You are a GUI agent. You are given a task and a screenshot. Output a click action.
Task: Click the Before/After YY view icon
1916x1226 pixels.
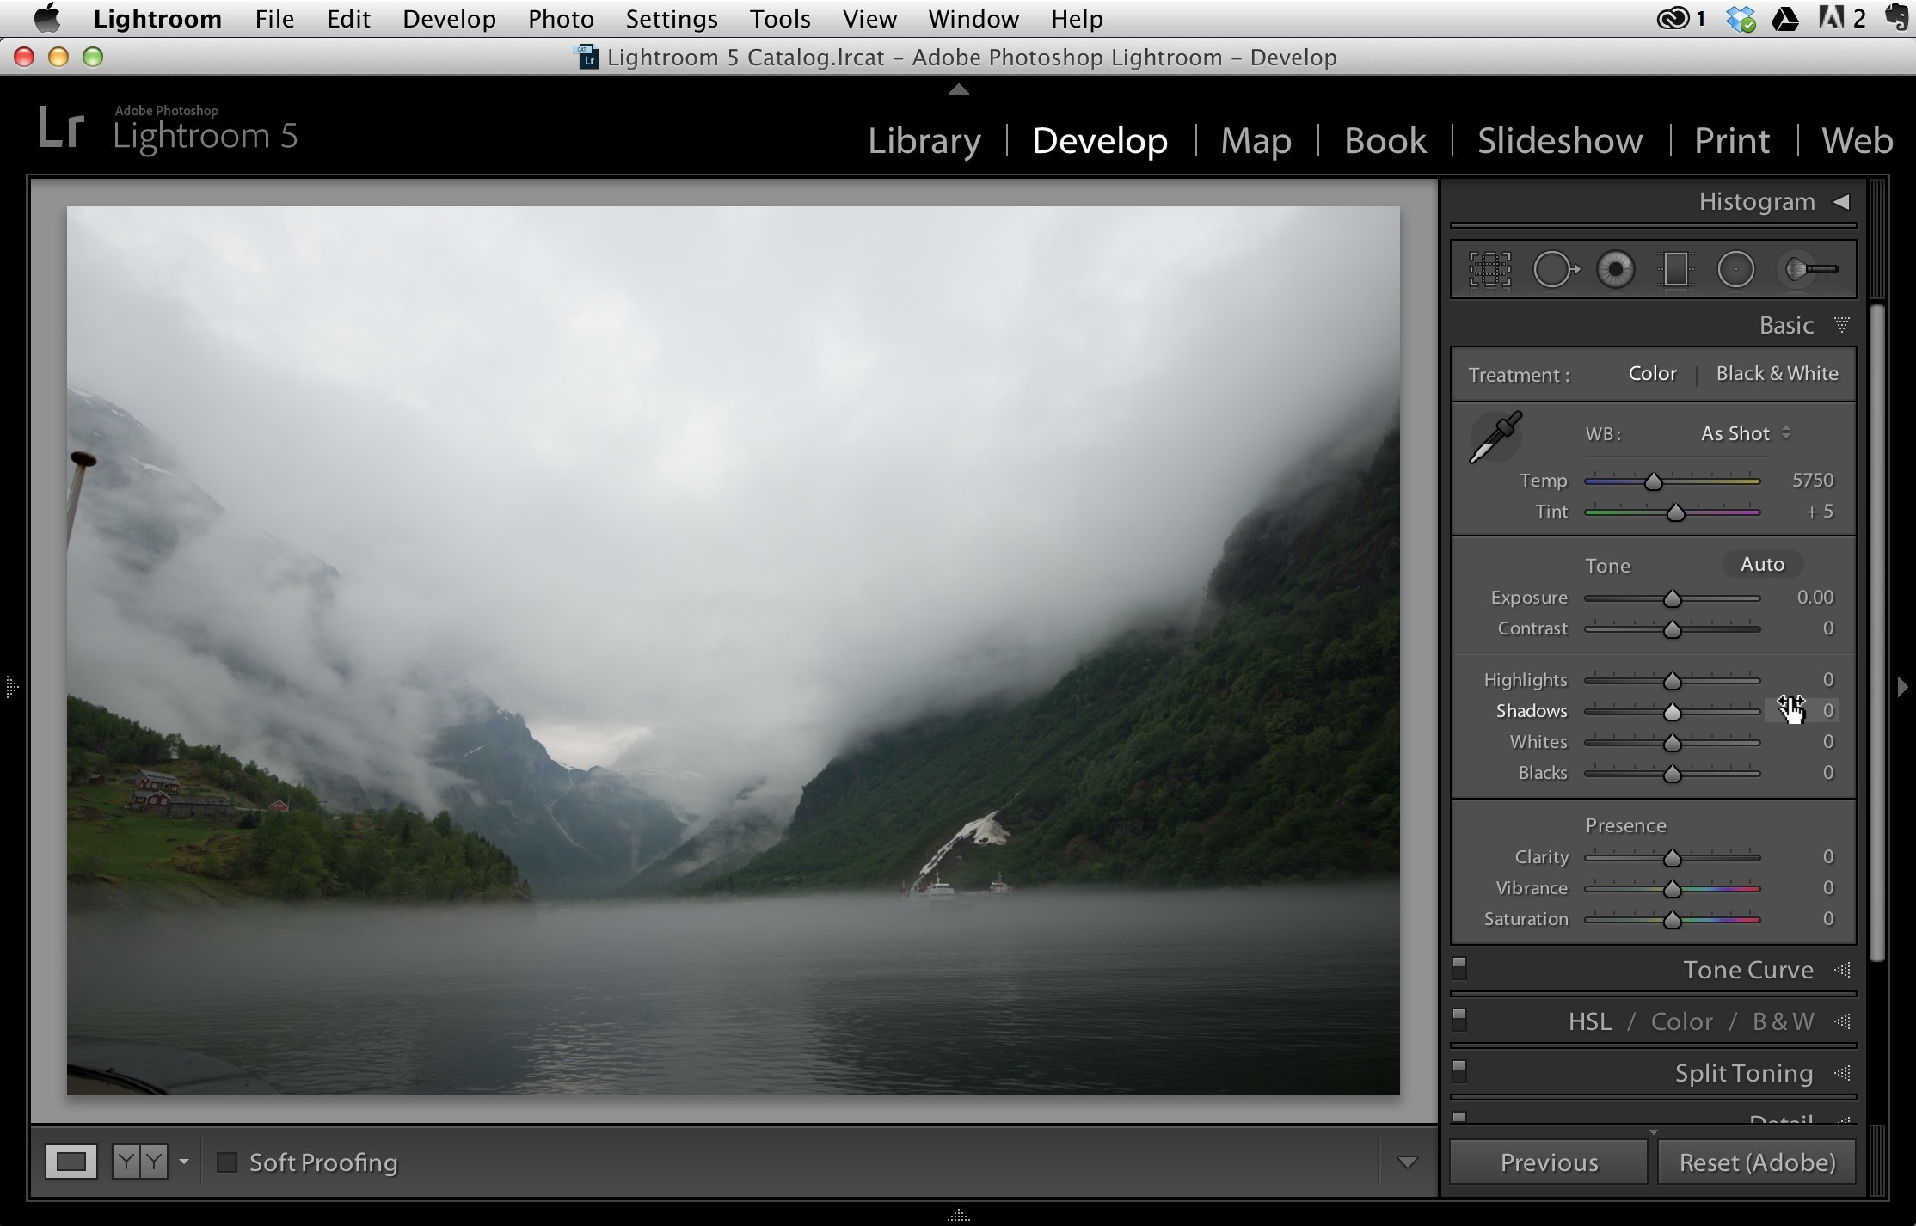(x=139, y=1162)
